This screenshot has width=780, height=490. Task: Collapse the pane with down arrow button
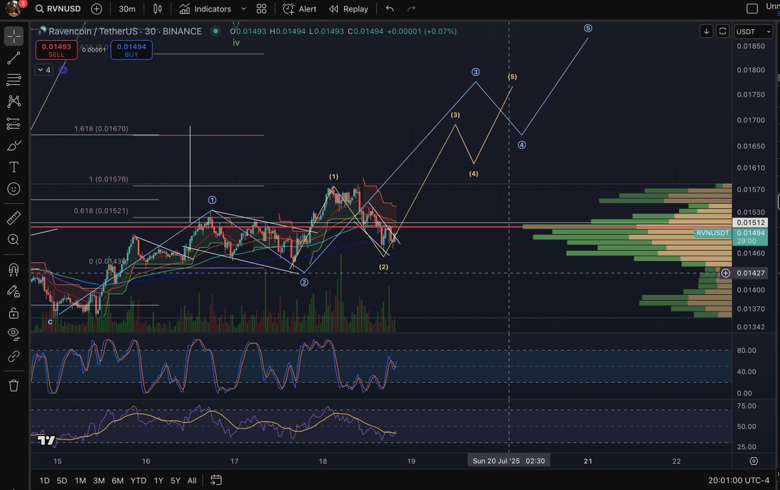[707, 31]
